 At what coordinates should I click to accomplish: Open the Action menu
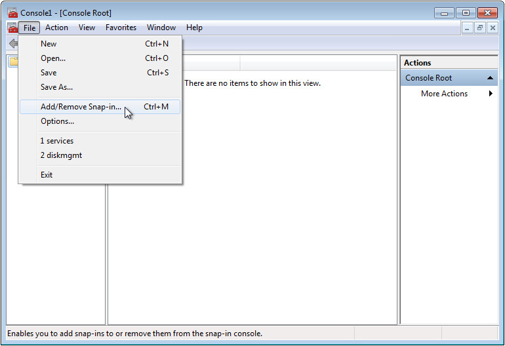[56, 28]
